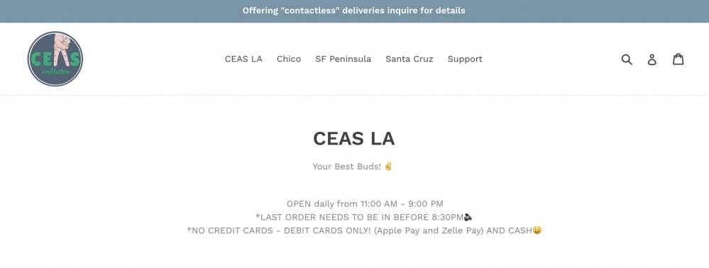Image resolution: width=709 pixels, height=268 pixels.
Task: Click the CEAS collective round logo
Action: pos(55,59)
